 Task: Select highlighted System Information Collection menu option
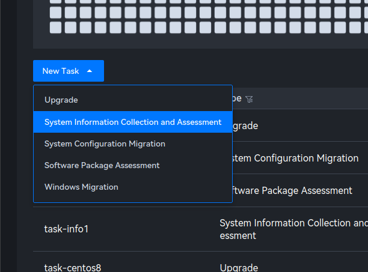point(133,122)
